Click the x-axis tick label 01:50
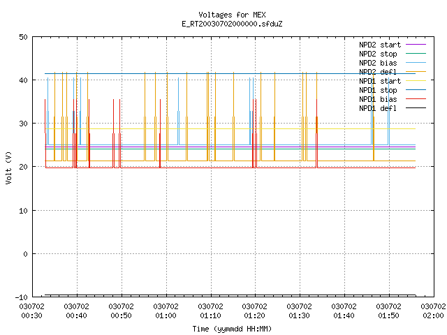This screenshot has width=447, height=335. pos(388,315)
